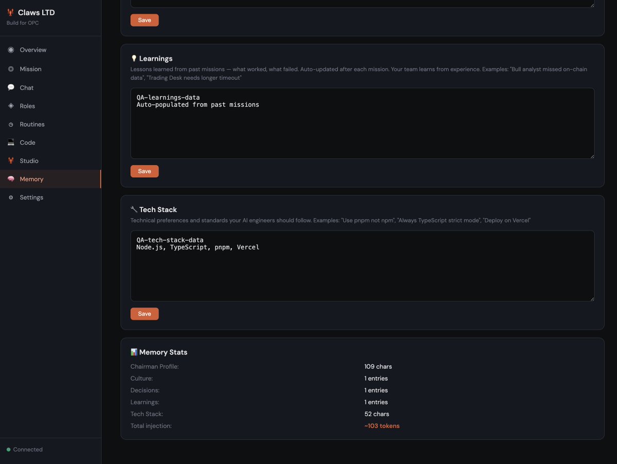The image size is (617, 464).
Task: Click the Connected status text
Action: [x=28, y=450]
